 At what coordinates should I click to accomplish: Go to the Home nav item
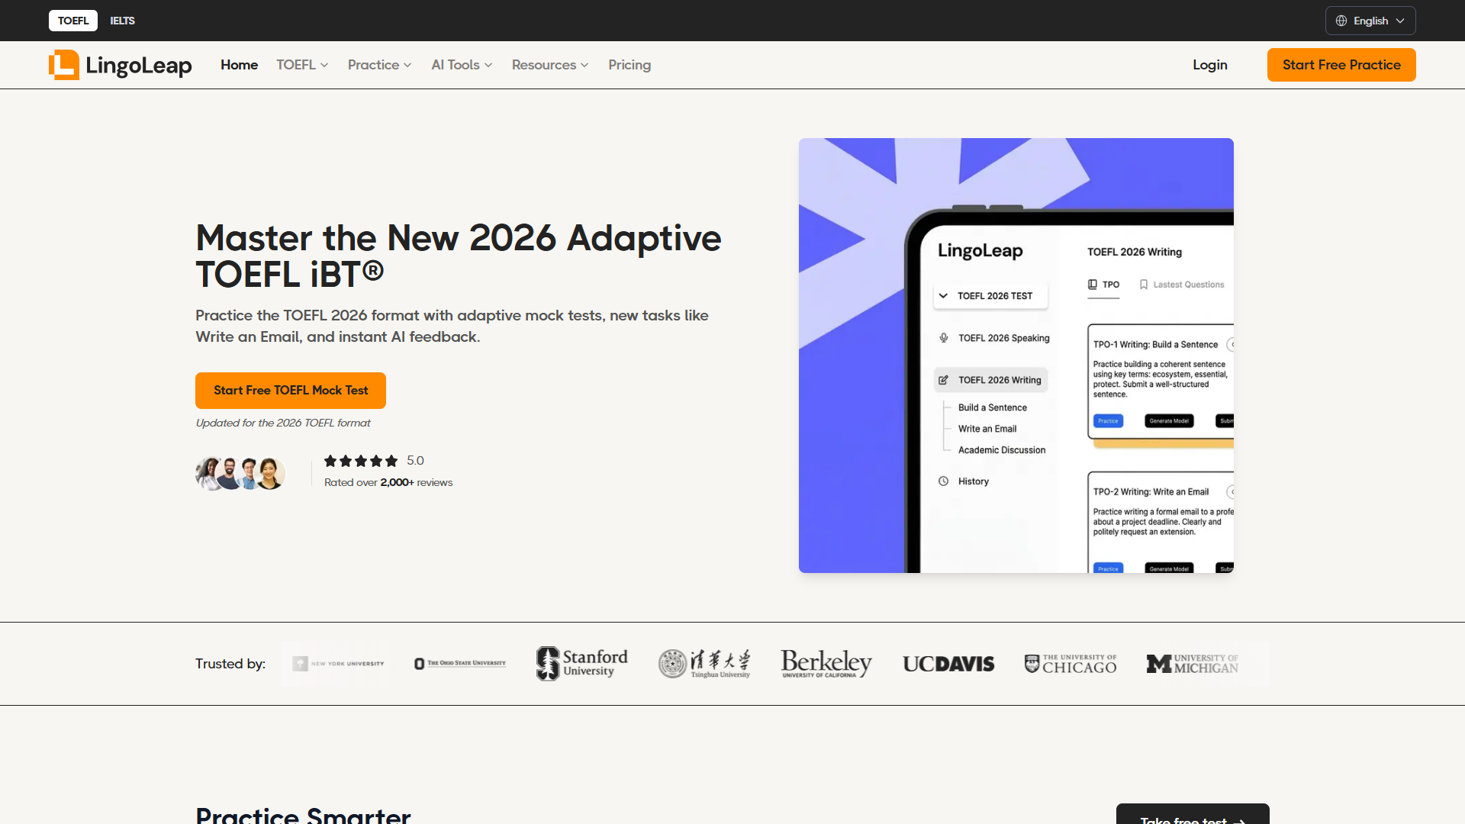point(239,65)
